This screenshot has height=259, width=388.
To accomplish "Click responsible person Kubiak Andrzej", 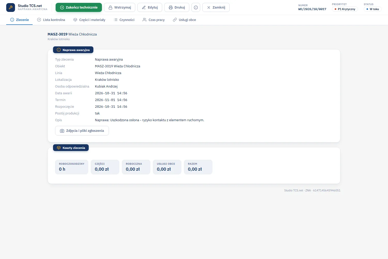I will [x=106, y=87].
